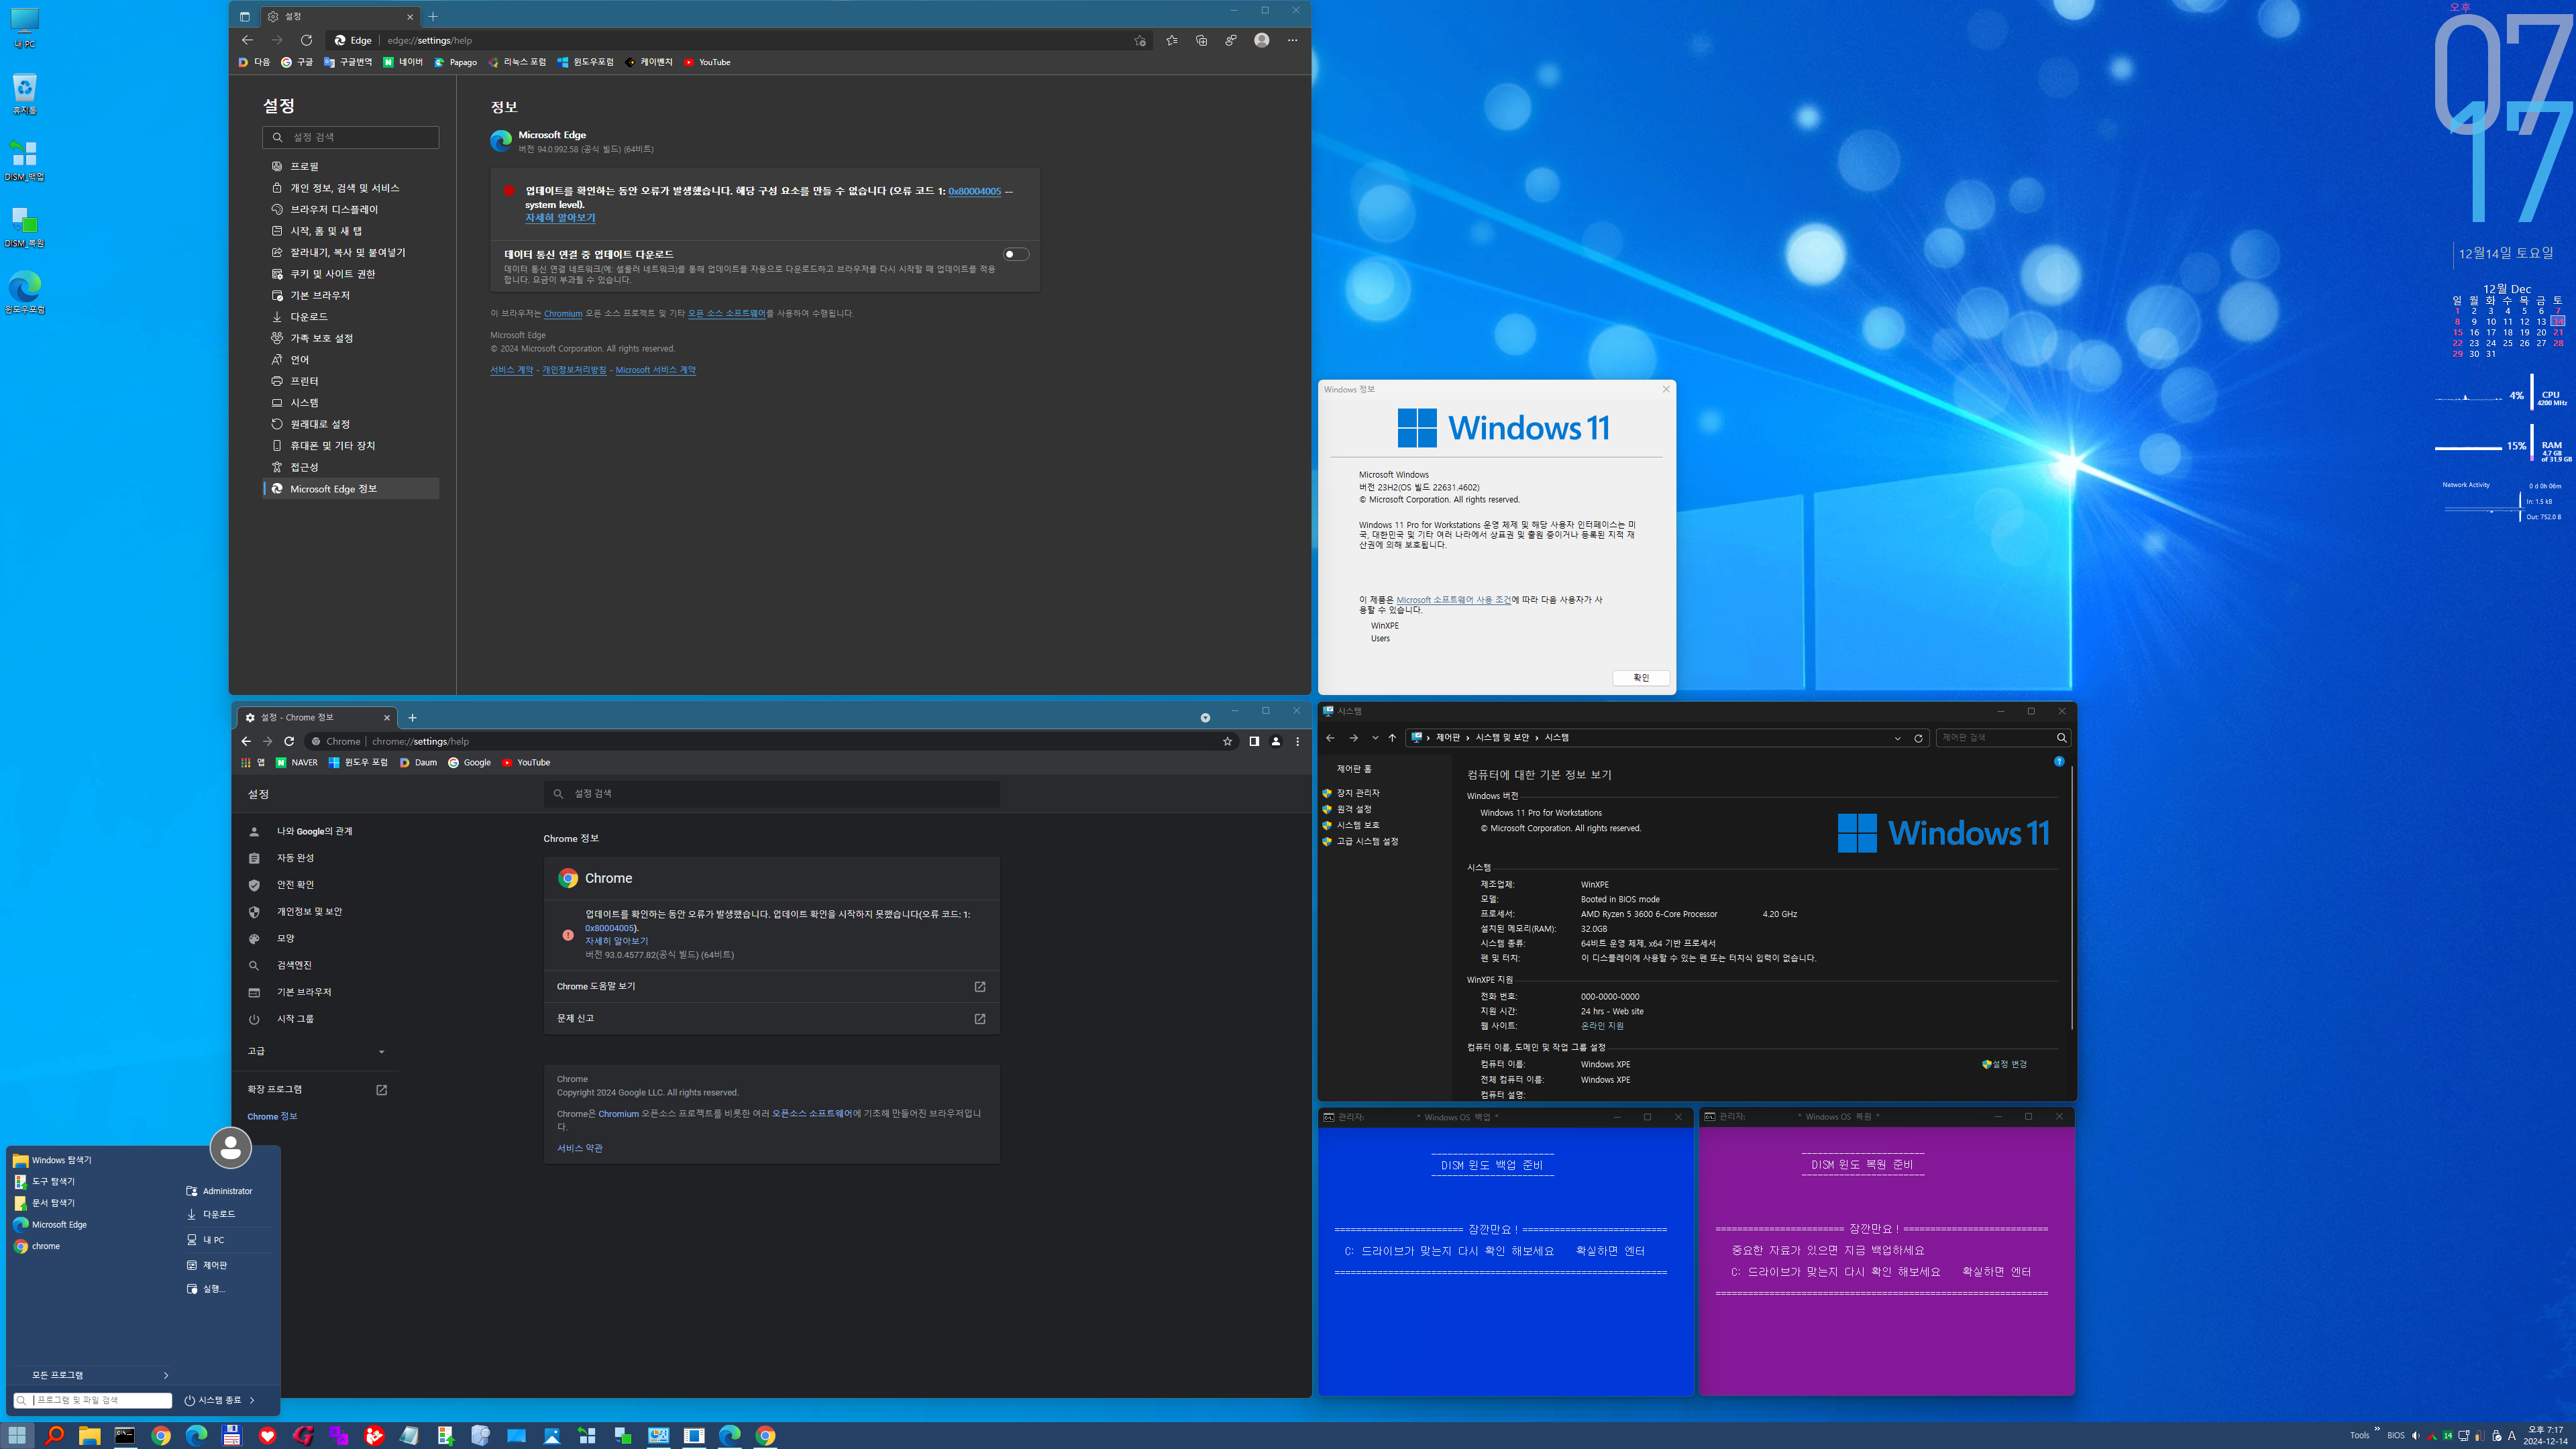Open 장치 관리자 in 시스템 window
The width and height of the screenshot is (2576, 1449).
point(1358,793)
